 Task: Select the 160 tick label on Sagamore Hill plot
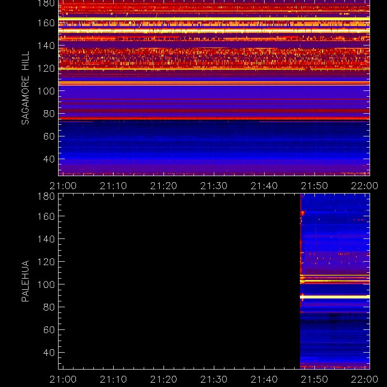[46, 23]
